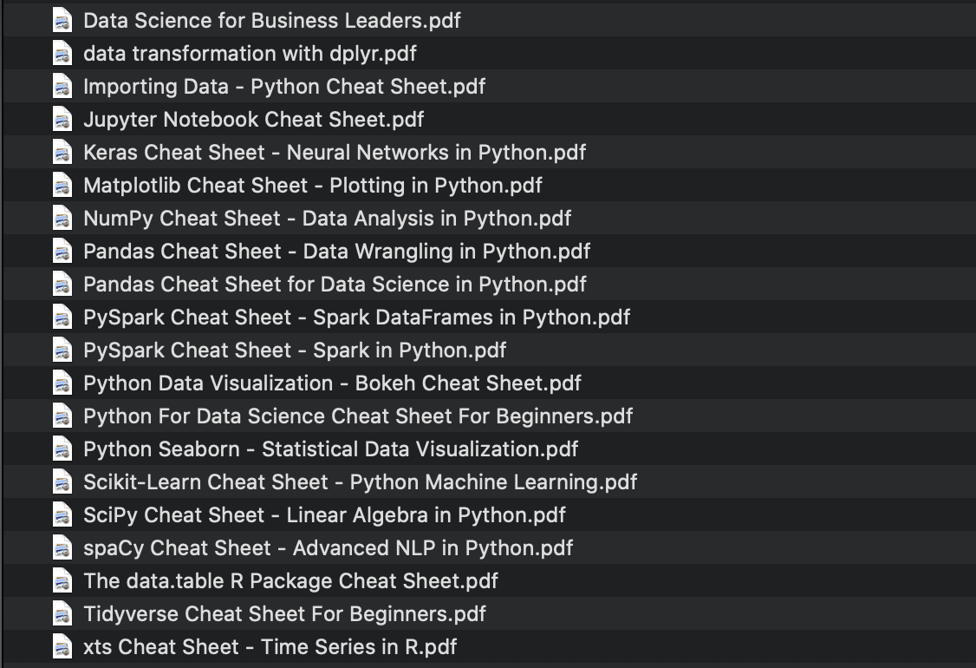The height and width of the screenshot is (668, 976).
Task: Select data transformation with dplyr.pdf
Action: (250, 53)
